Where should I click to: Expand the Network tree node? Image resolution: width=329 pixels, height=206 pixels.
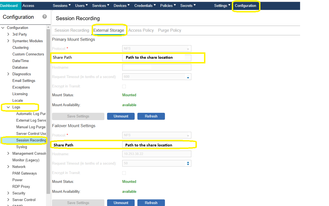(x=8, y=167)
